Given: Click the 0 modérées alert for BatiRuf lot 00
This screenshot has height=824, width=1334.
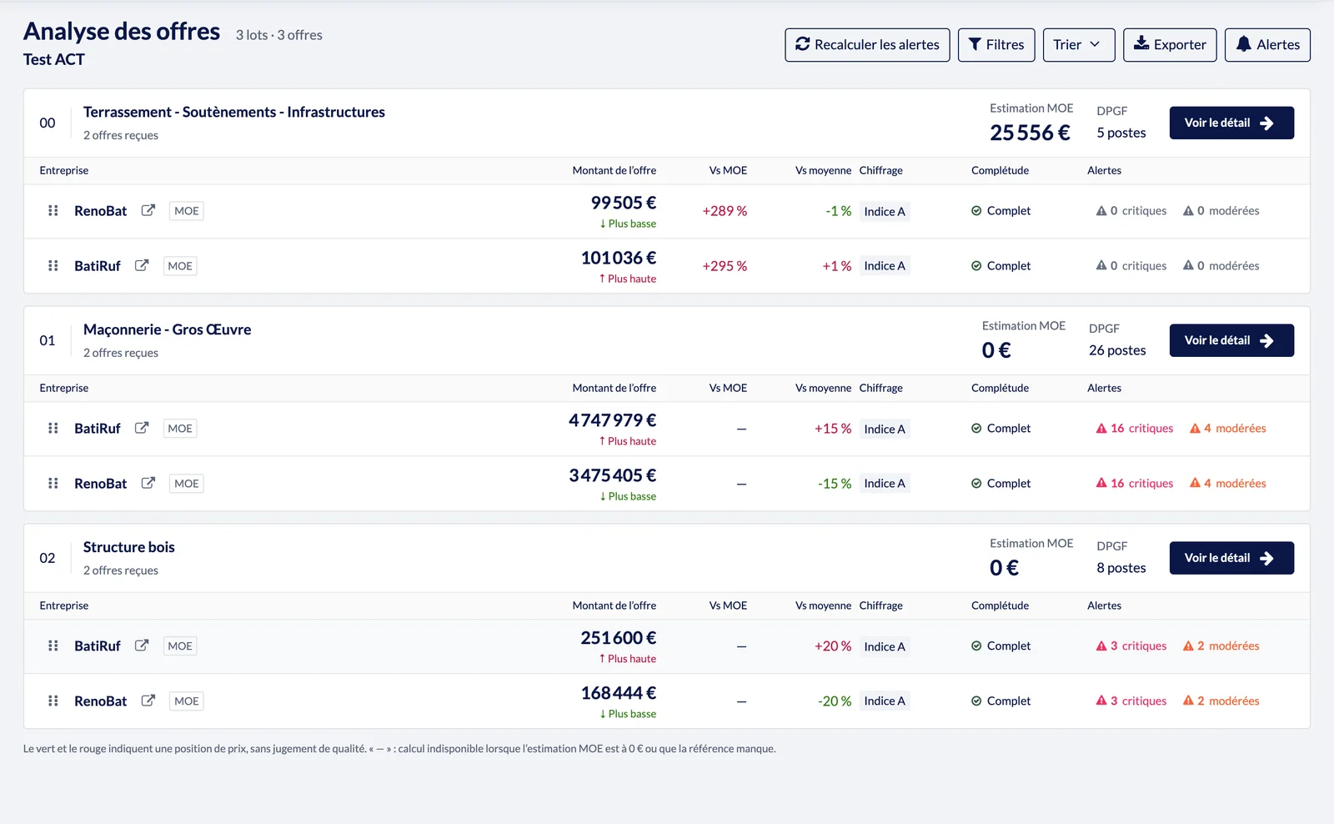Looking at the screenshot, I should coord(1221,266).
